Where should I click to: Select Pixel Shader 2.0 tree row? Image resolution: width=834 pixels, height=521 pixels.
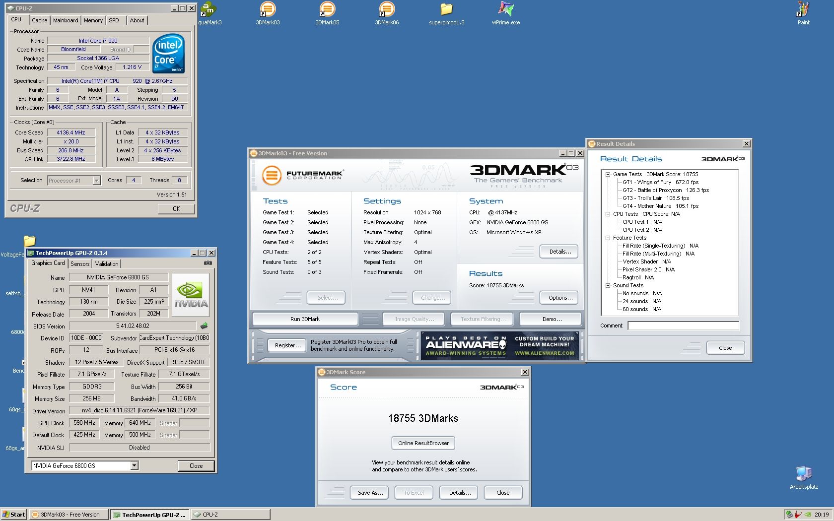[648, 269]
